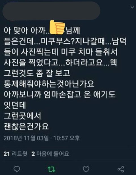This screenshot has width=136, height=175.
Task: Click the blurred username bar
Action: click(x=51, y=11)
